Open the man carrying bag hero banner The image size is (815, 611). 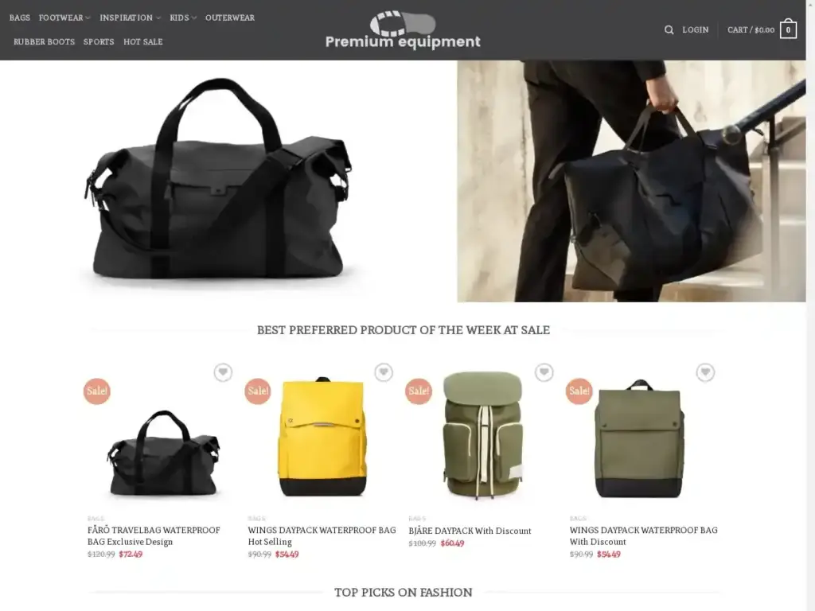(631, 181)
